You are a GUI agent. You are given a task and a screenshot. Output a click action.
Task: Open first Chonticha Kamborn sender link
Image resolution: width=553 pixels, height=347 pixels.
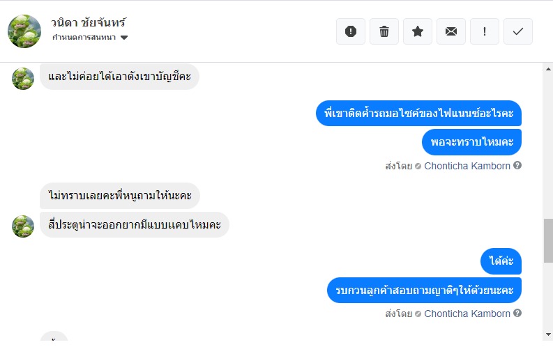[467, 166]
